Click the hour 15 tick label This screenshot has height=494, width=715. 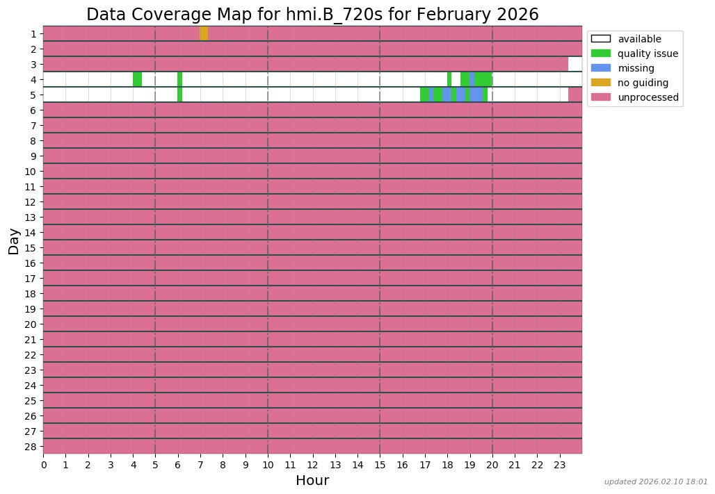(x=380, y=465)
